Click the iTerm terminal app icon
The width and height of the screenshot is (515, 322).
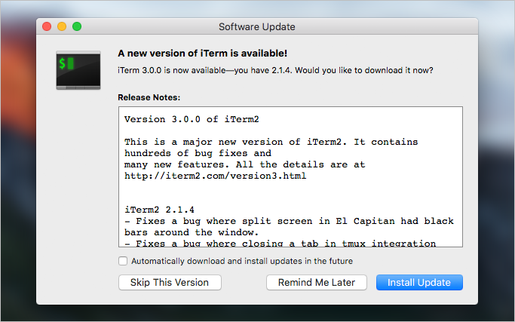pos(78,70)
